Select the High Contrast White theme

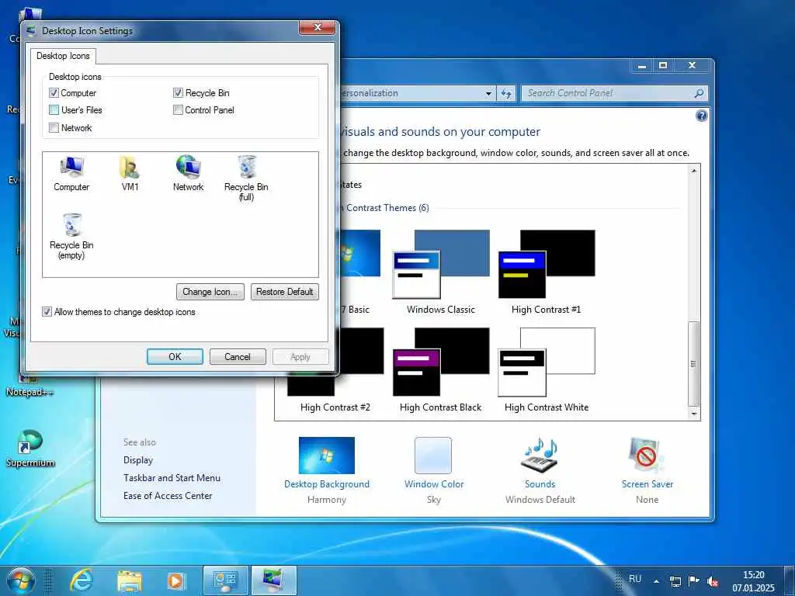(x=546, y=369)
